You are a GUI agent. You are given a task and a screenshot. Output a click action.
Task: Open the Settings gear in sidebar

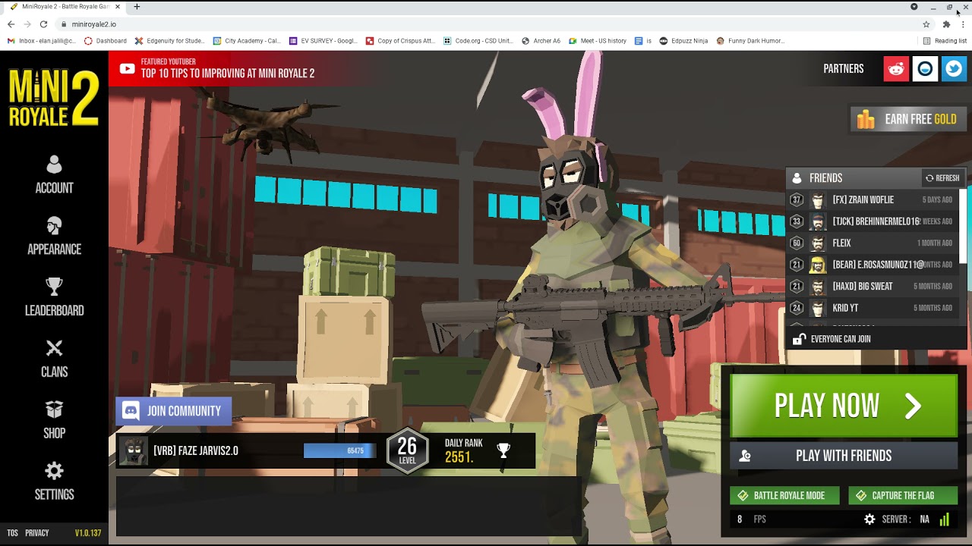point(54,471)
